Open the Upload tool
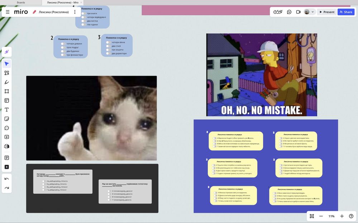 click(6, 137)
